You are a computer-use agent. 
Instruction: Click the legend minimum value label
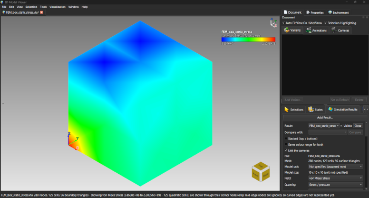(228, 44)
